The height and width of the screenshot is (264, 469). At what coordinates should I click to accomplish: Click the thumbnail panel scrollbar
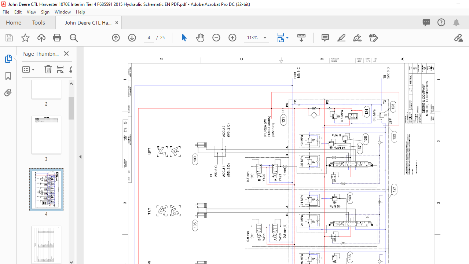pos(71,108)
